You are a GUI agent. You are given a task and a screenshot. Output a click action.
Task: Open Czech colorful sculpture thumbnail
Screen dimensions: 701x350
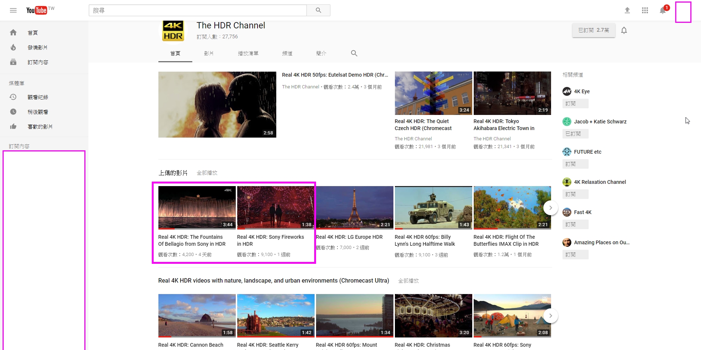(x=434, y=93)
